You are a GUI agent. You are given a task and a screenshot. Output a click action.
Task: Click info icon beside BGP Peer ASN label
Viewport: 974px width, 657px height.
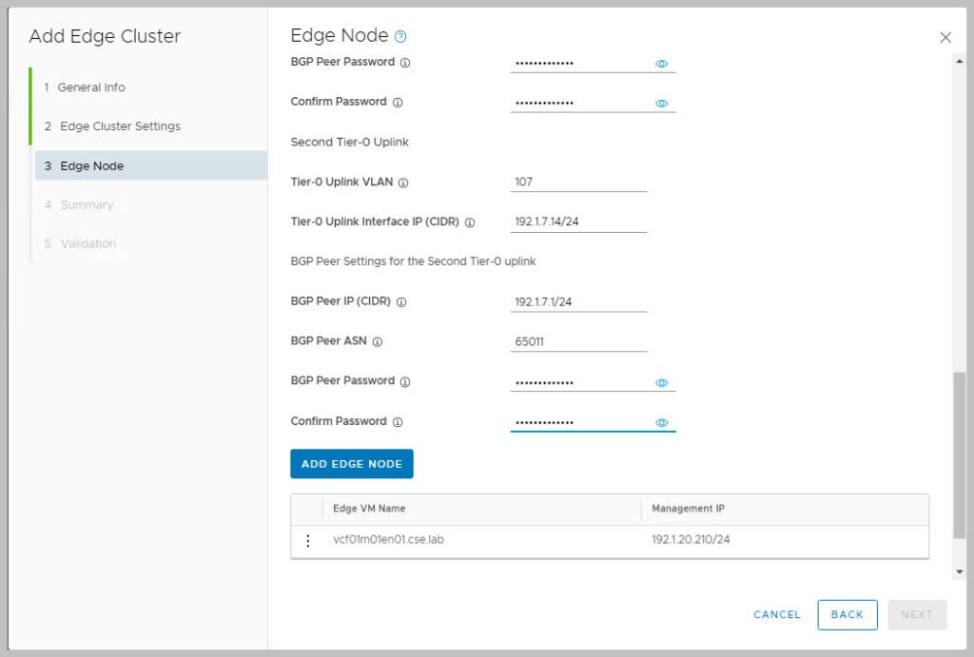click(378, 341)
